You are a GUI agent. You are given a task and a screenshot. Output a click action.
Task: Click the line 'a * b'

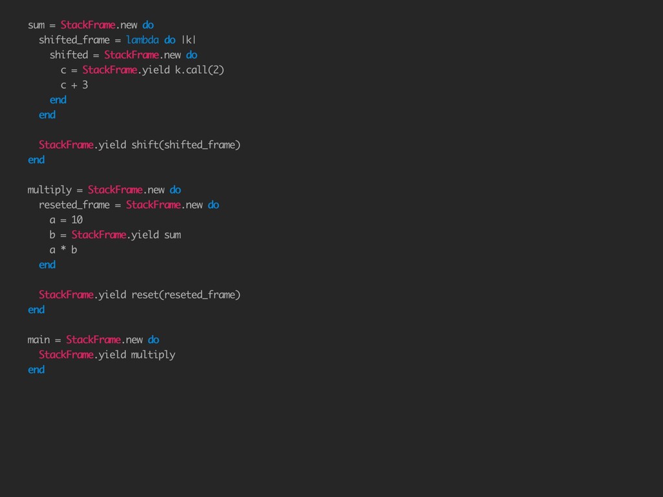63,250
